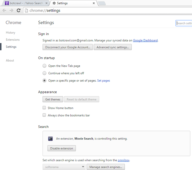The height and width of the screenshot is (170, 192).
Task: Click Disable extension button
Action: pos(62,148)
